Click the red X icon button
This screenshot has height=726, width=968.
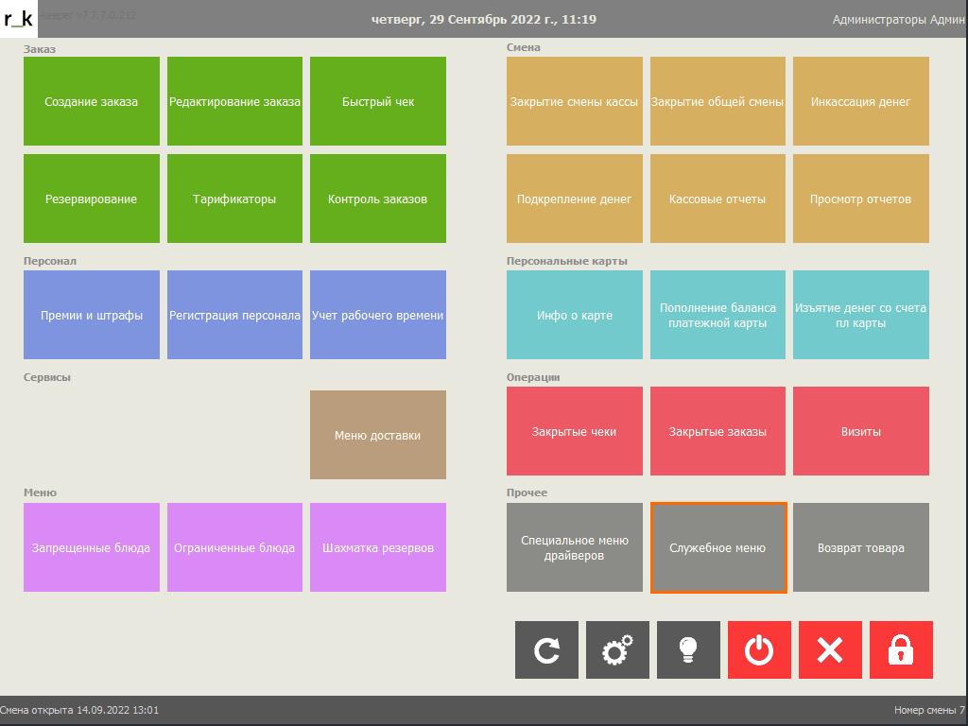click(x=830, y=649)
